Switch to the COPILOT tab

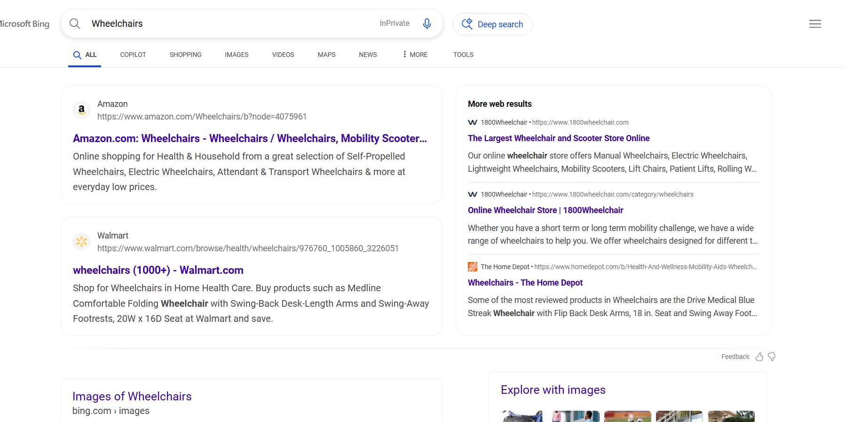pos(133,55)
